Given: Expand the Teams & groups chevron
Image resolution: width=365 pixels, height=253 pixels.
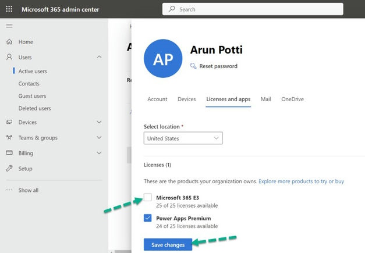Looking at the screenshot, I should [x=99, y=138].
